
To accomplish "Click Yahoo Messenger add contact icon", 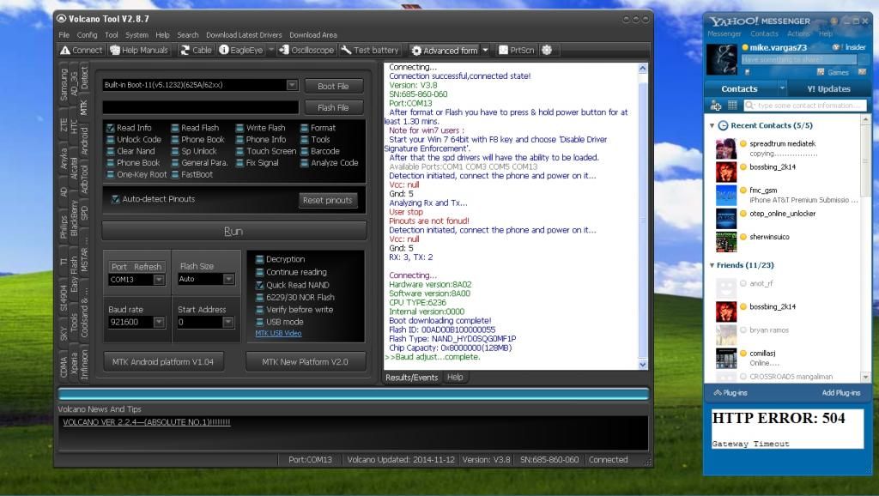I will [716, 106].
